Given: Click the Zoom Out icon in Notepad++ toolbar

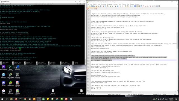Looking at the screenshot, I should 123,6.
